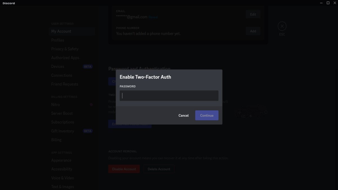Click the Disable Account button
The width and height of the screenshot is (338, 190).
[124, 169]
